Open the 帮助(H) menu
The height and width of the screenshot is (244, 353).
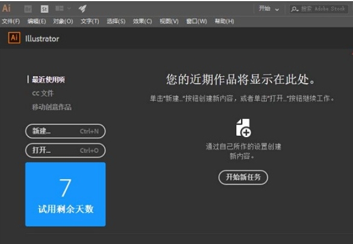[x=224, y=22]
